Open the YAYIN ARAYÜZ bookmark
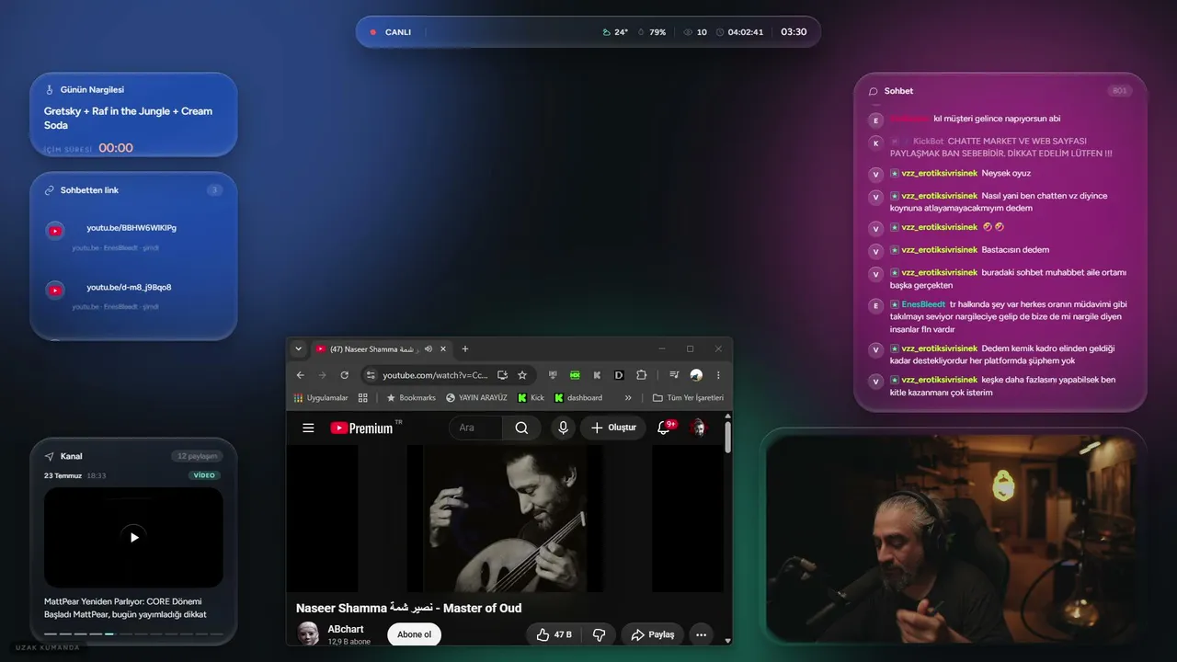Screen dimensions: 1177x662 point(476,398)
